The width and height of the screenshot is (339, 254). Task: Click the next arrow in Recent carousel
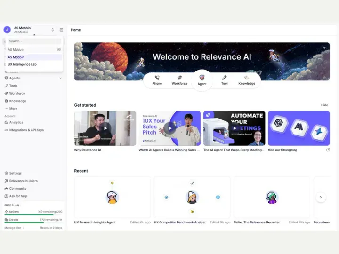321,197
